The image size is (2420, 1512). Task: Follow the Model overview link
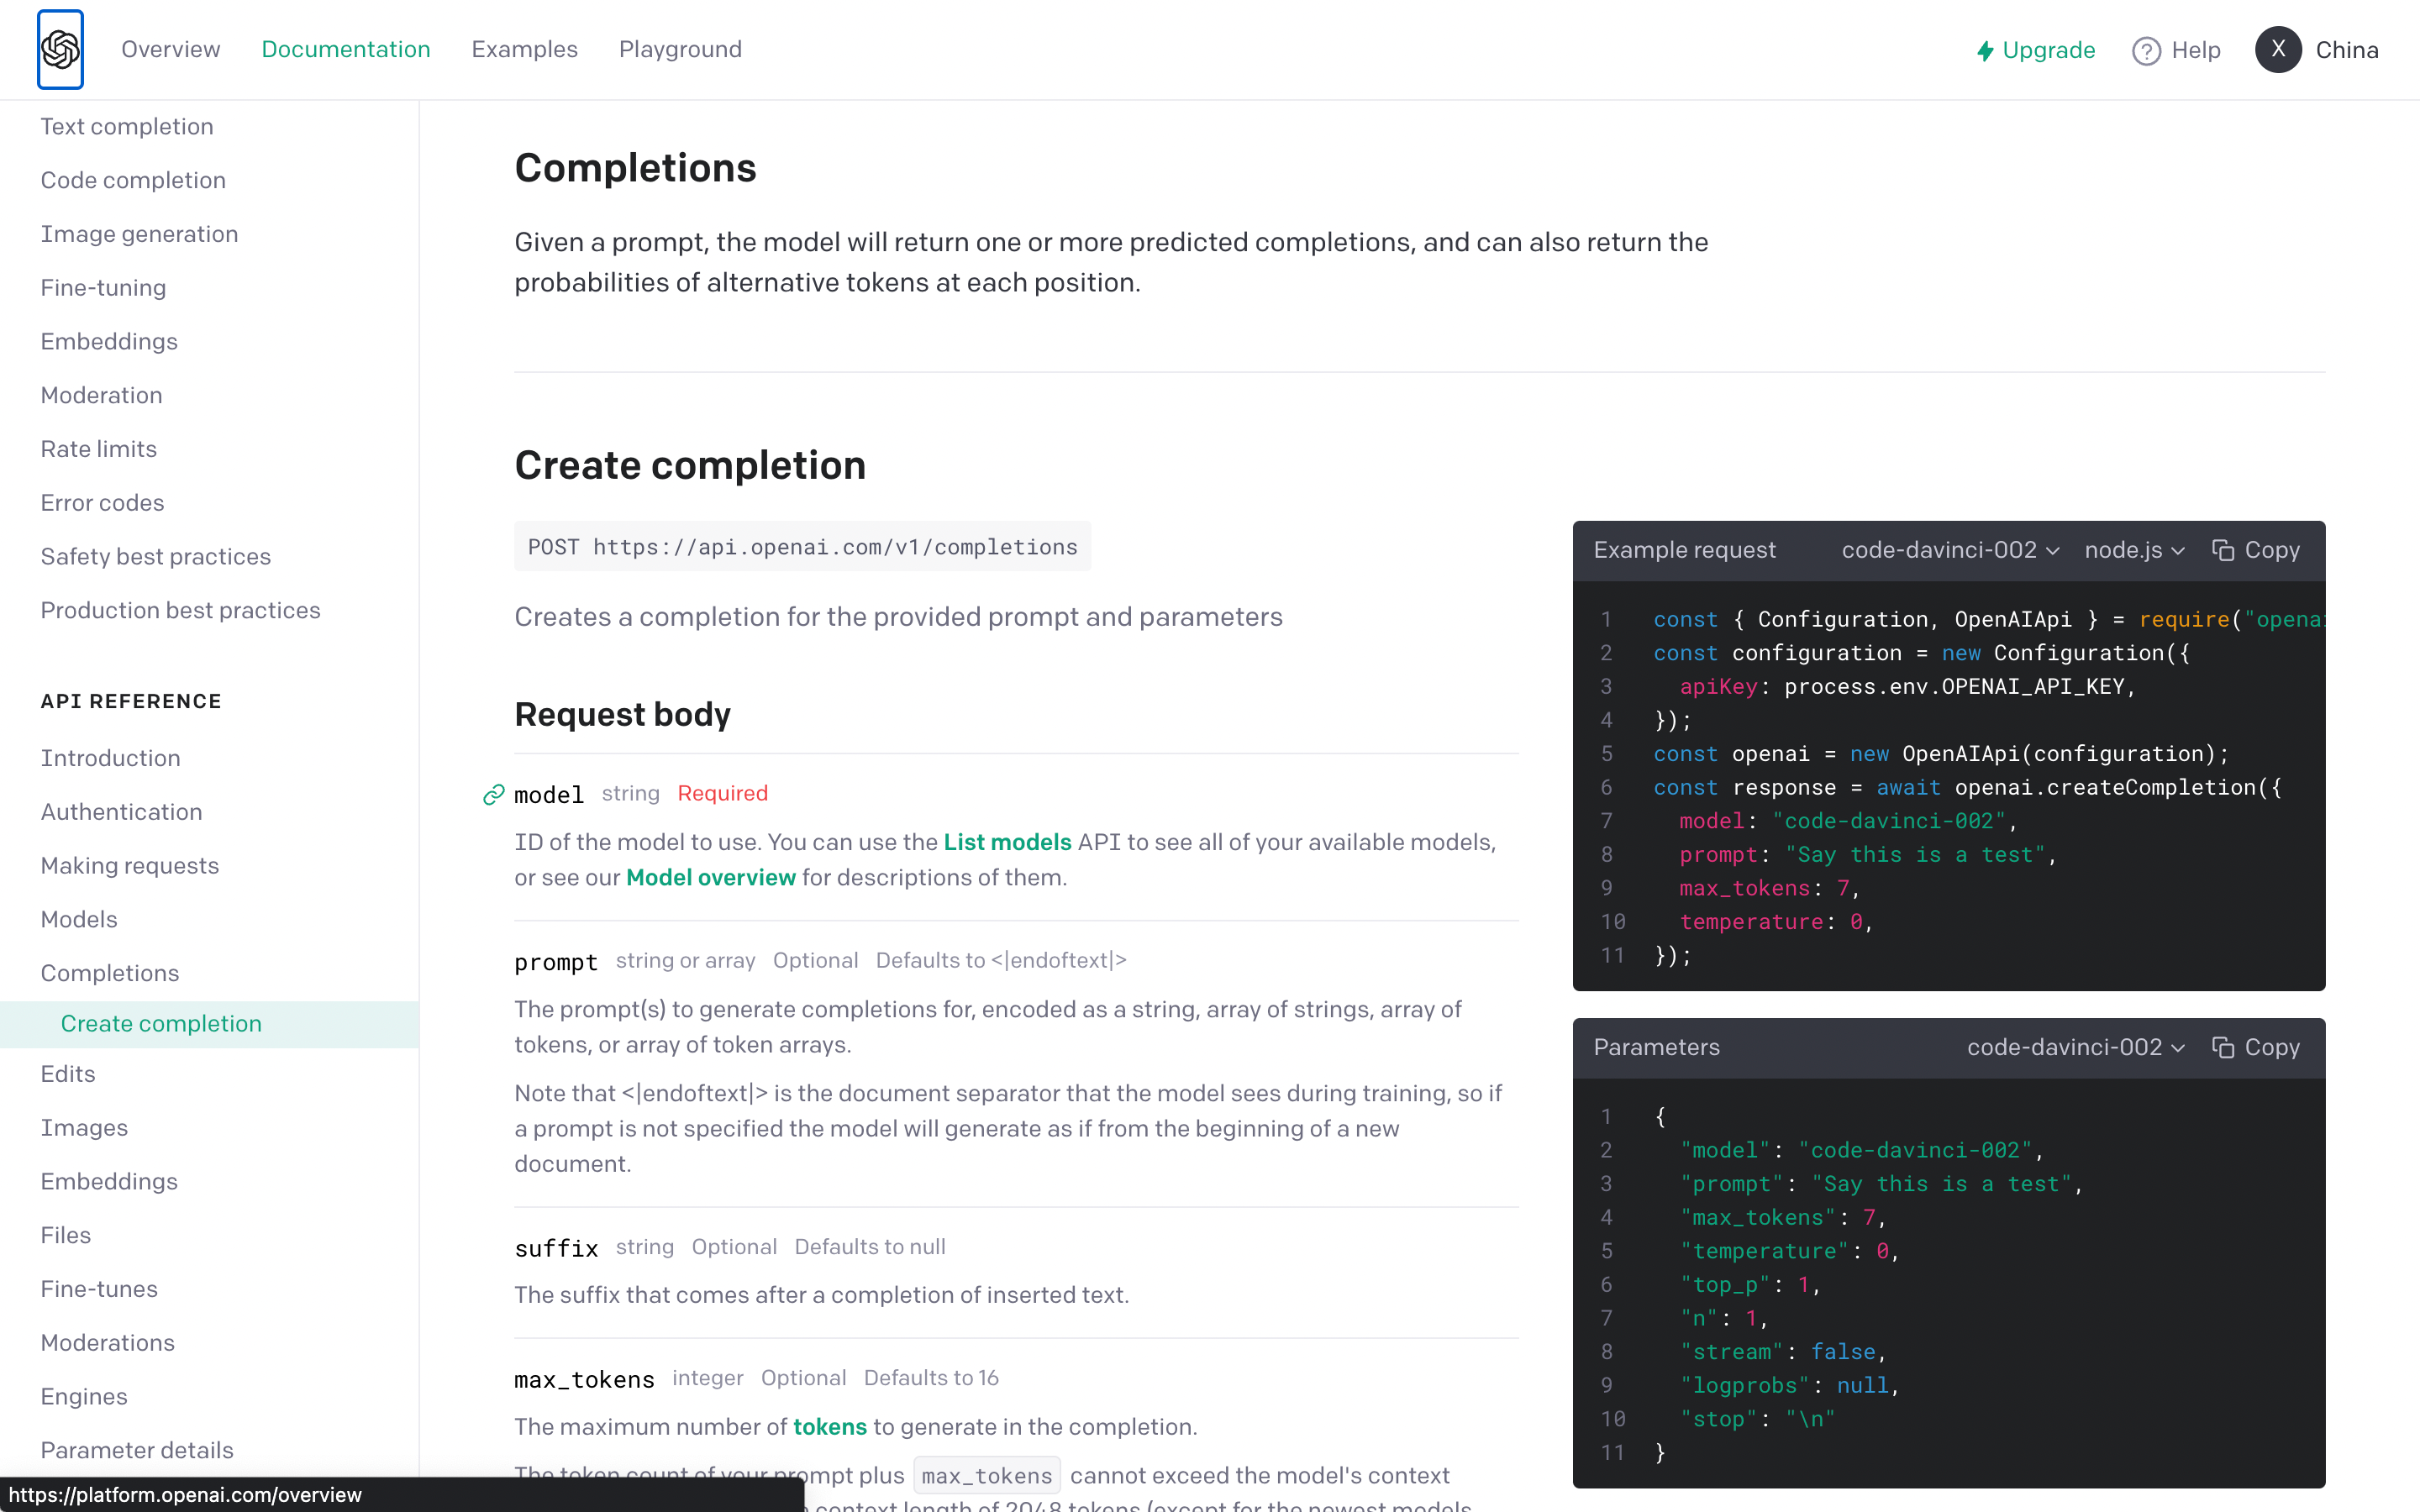[x=710, y=877]
